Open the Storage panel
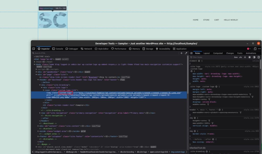 coord(148,49)
